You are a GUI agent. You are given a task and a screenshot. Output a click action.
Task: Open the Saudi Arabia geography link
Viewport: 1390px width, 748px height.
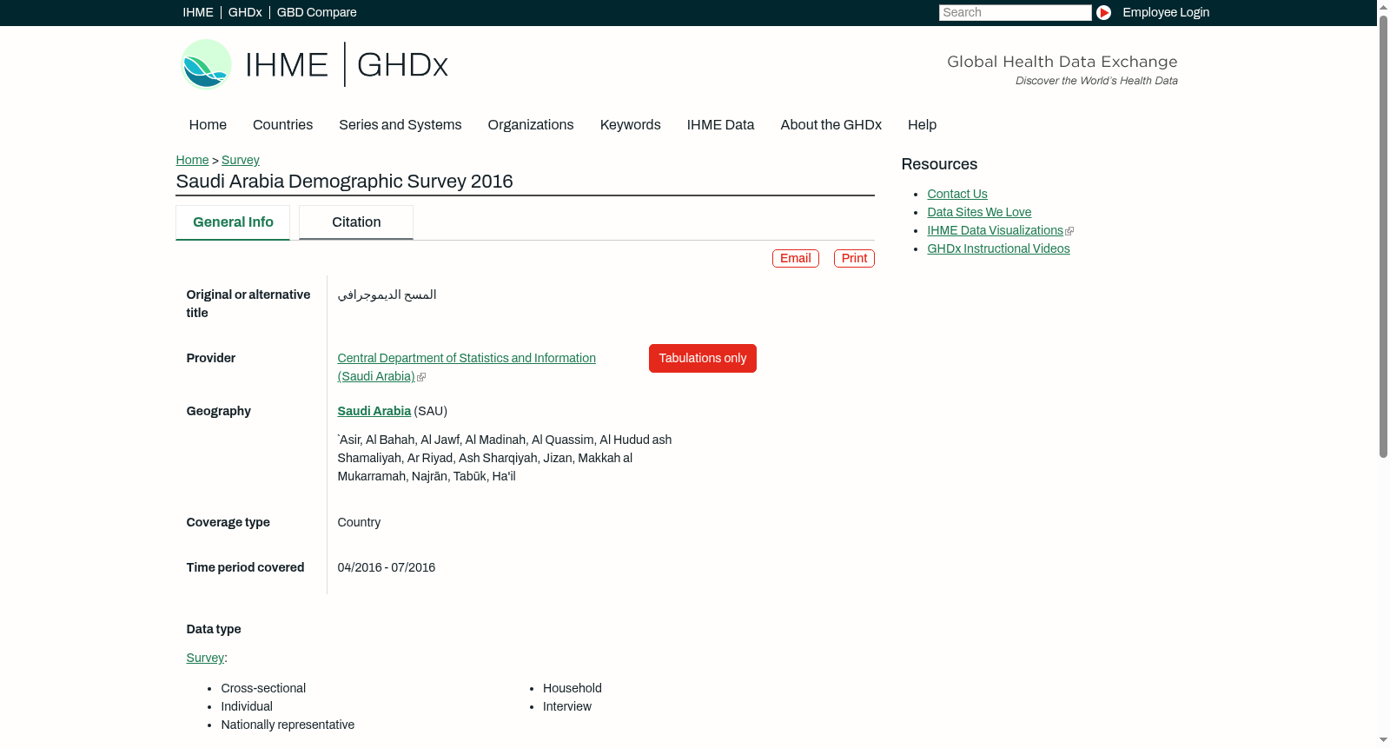[x=374, y=411]
